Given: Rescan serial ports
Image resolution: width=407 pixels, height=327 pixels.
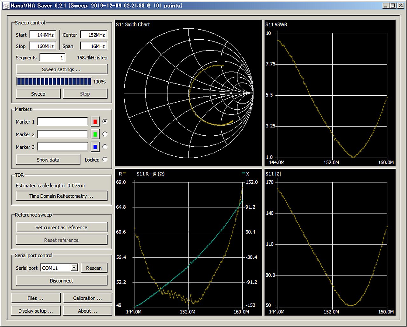Looking at the screenshot, I should pos(94,268).
